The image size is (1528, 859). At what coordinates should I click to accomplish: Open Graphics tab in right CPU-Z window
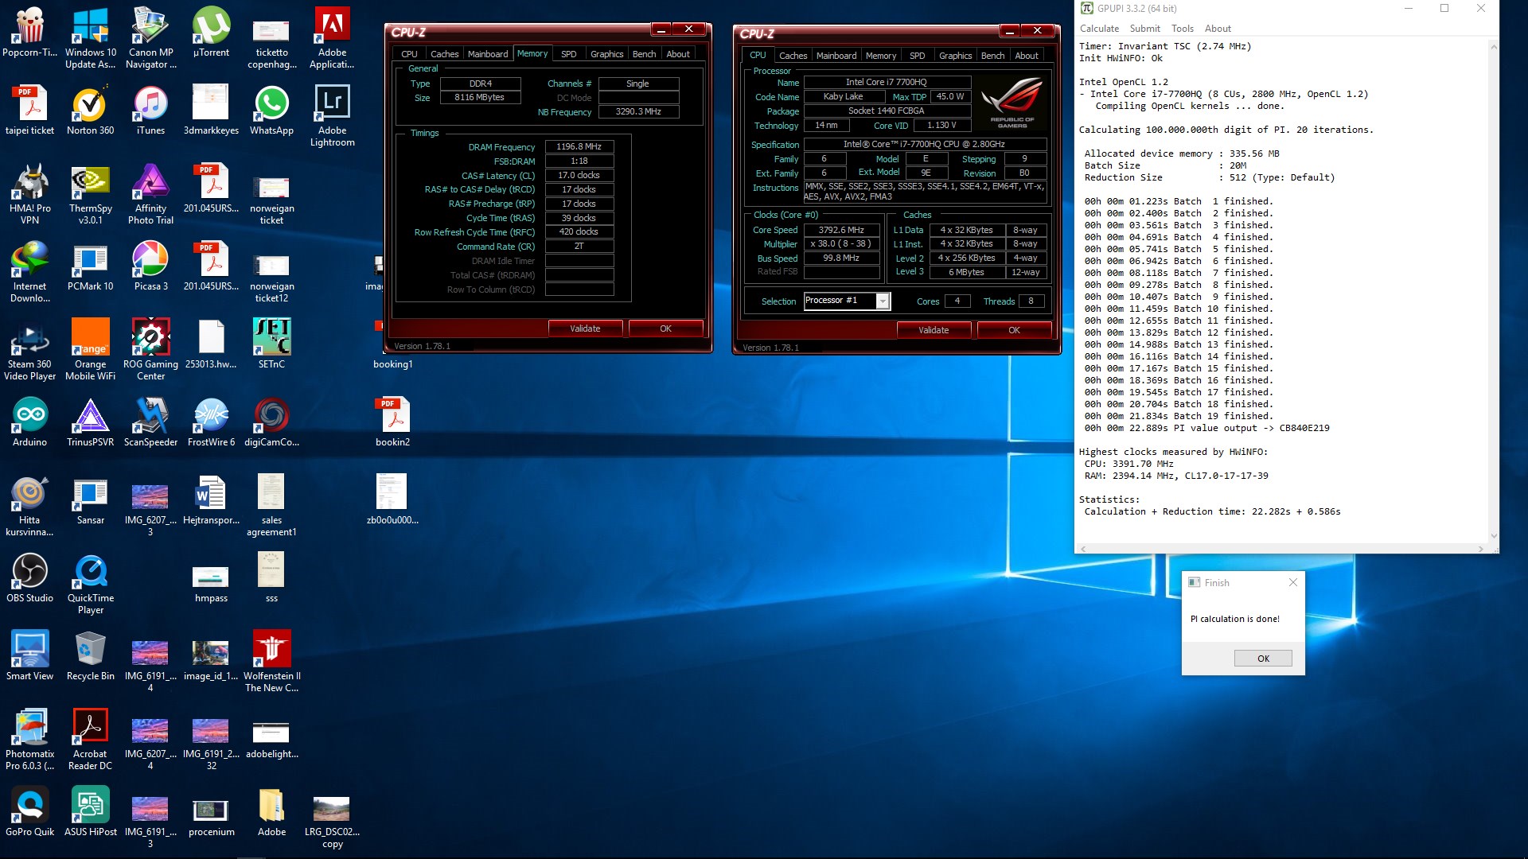(955, 56)
